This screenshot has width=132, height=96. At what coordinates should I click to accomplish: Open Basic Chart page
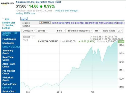tap(9, 91)
